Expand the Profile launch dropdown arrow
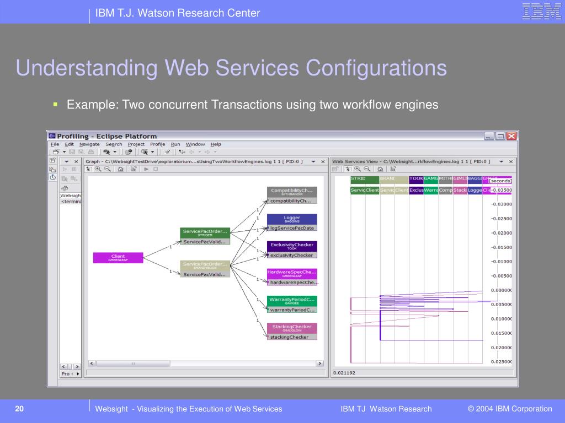Viewport: 565px width, 423px height. (x=115, y=152)
